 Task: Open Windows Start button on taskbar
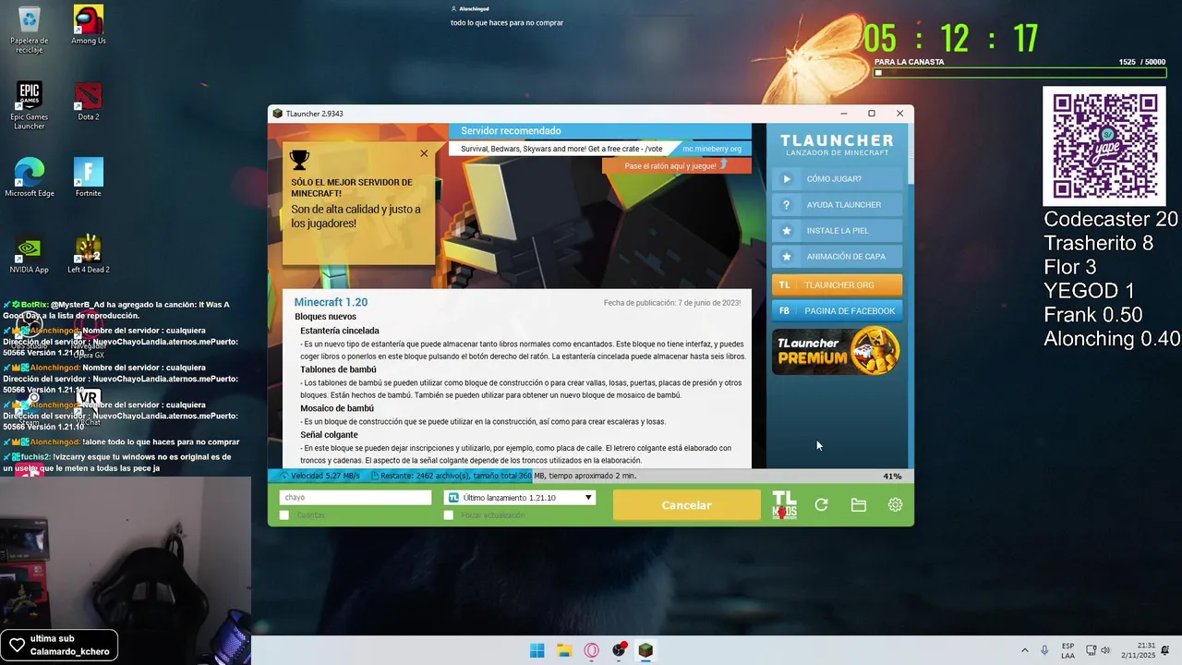(537, 650)
